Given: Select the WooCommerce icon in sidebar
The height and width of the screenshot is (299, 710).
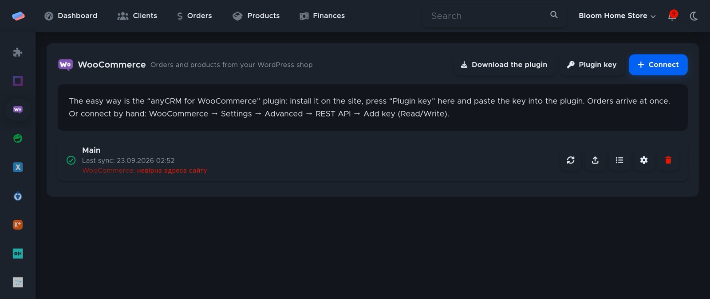Looking at the screenshot, I should (18, 109).
